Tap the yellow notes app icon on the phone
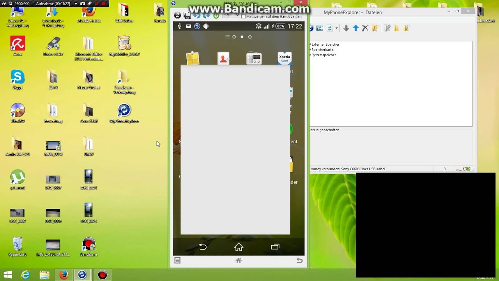 [193, 59]
